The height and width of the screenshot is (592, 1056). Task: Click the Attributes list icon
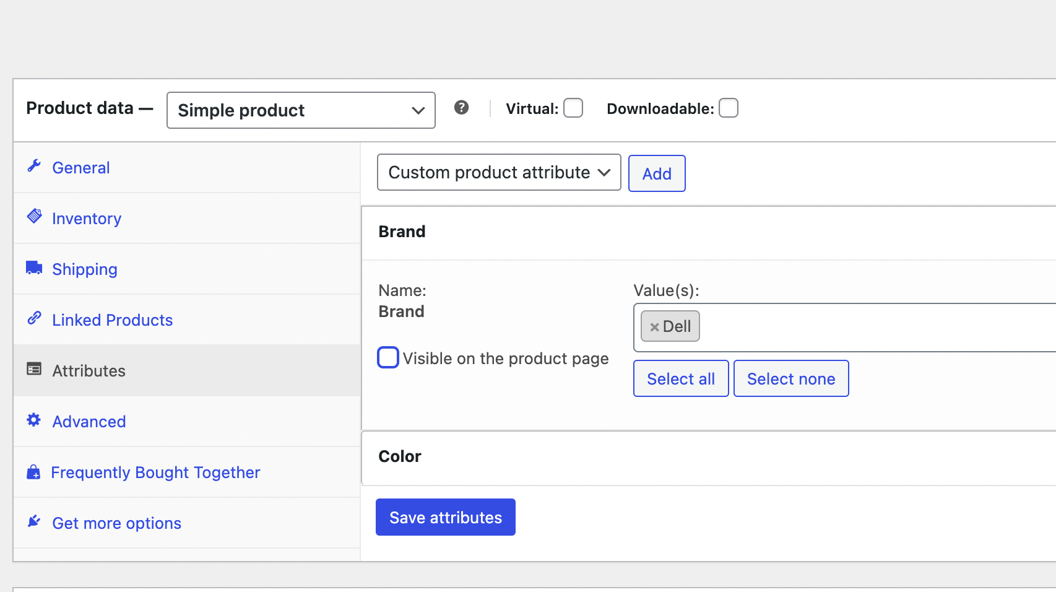34,369
